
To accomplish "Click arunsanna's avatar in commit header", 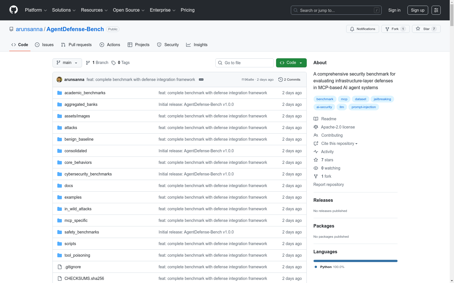I will 59,80.
